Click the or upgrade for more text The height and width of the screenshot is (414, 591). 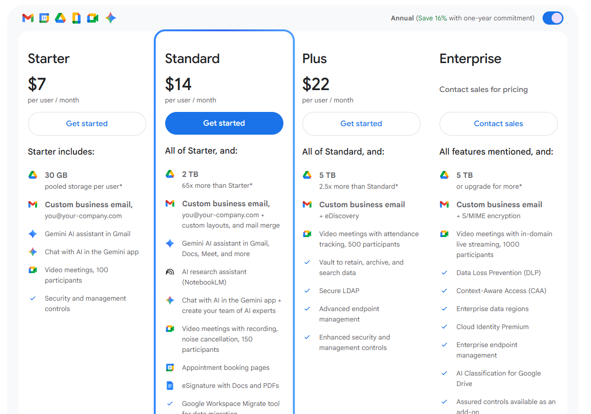tap(489, 186)
